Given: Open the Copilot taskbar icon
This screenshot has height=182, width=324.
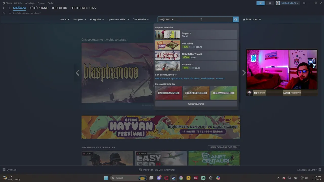Looking at the screenshot, I should (x=218, y=178).
